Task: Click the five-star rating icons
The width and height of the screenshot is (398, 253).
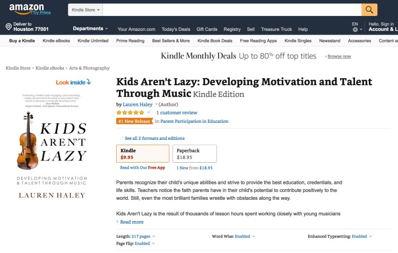Action: coord(130,113)
